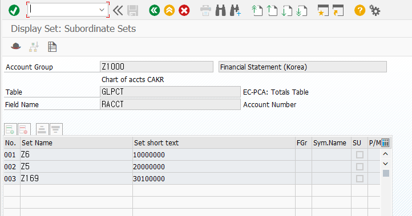Image resolution: width=412 pixels, height=216 pixels.
Task: Click the Table field GLPCT
Action: pos(170,92)
